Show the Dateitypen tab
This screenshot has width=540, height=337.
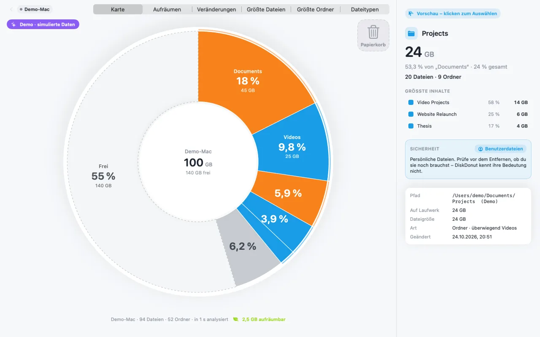click(365, 9)
